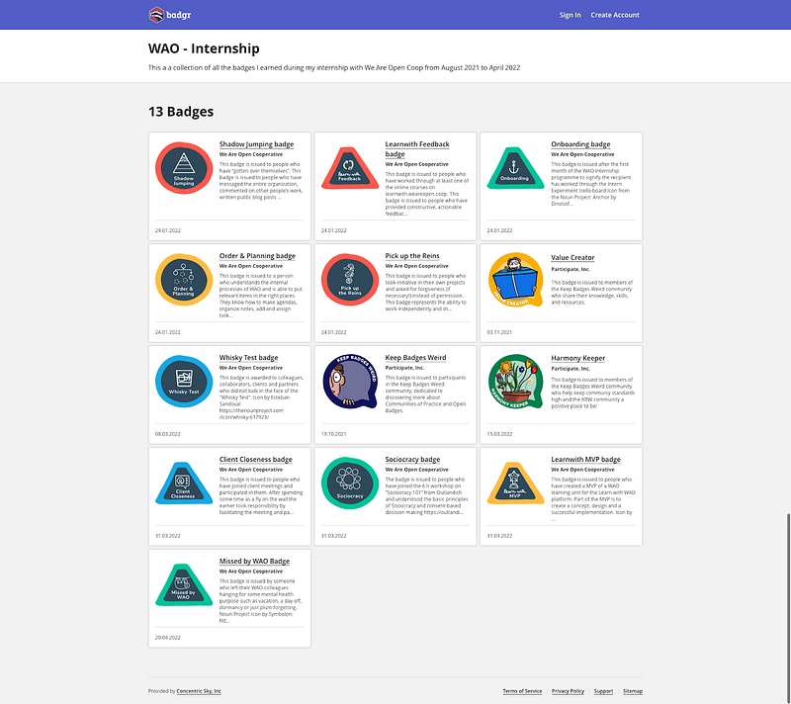Click the date 08.03.2022 on Whisky Test
Image resolution: width=791 pixels, height=704 pixels.
pyautogui.click(x=167, y=434)
